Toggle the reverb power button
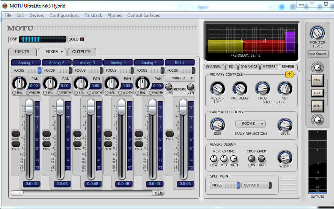This screenshot has width=334, height=209. pyautogui.click(x=289, y=74)
